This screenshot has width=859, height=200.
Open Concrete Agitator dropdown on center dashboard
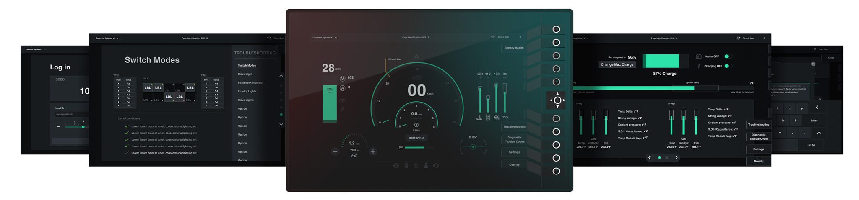click(x=325, y=38)
